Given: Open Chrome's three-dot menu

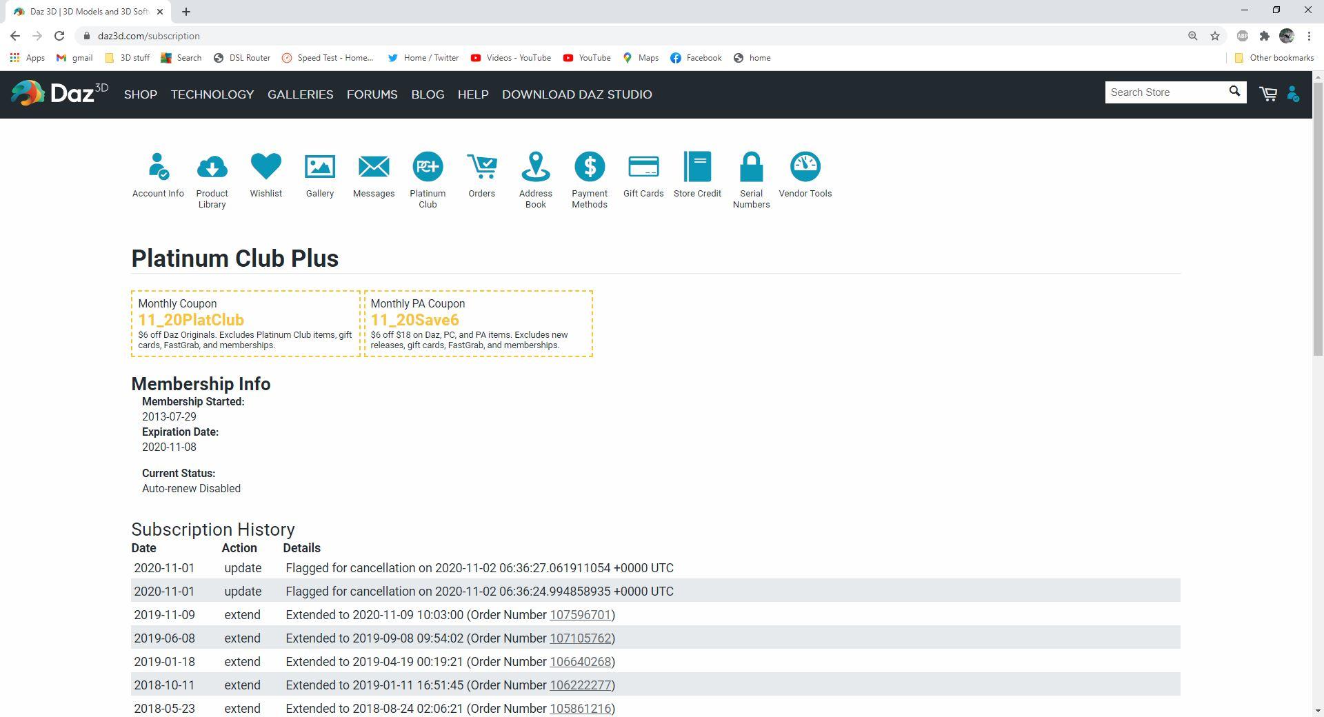Looking at the screenshot, I should (x=1309, y=36).
